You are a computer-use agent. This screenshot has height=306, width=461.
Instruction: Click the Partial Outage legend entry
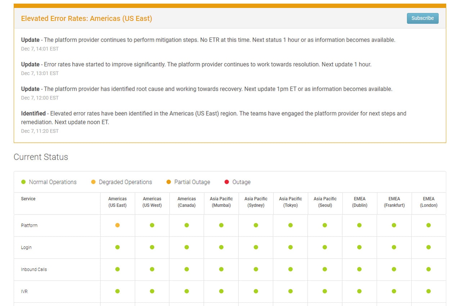(x=188, y=182)
